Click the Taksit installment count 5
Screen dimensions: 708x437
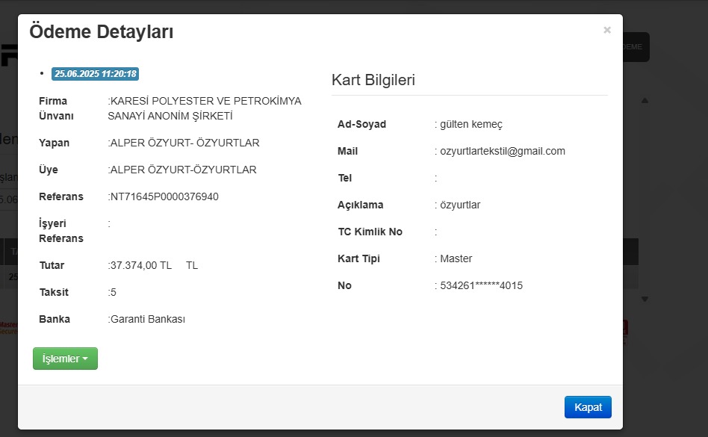coord(114,292)
